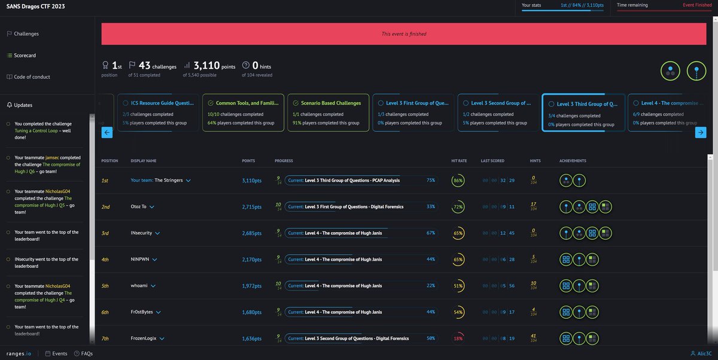The width and height of the screenshot is (718, 360).
Task: Select Common Tools, and Famili... group card
Action: click(x=242, y=112)
